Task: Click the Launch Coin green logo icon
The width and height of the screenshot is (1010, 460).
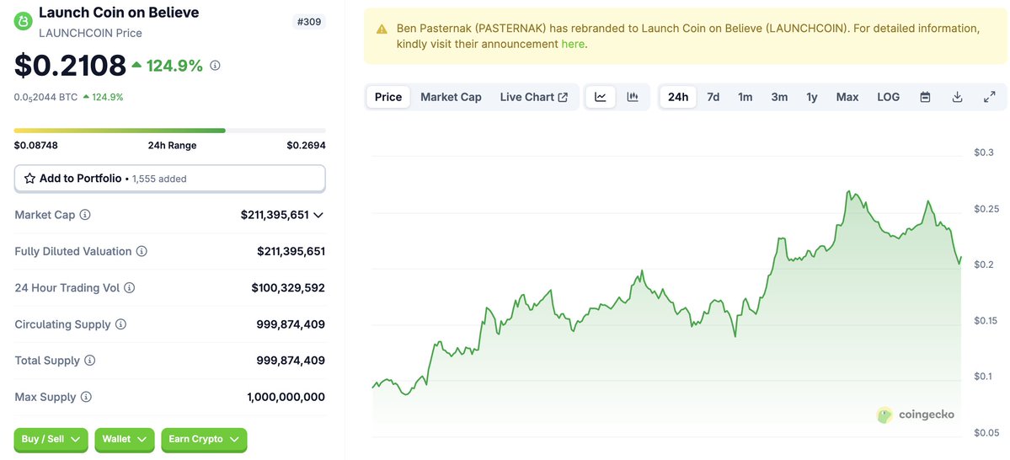Action: tap(23, 21)
